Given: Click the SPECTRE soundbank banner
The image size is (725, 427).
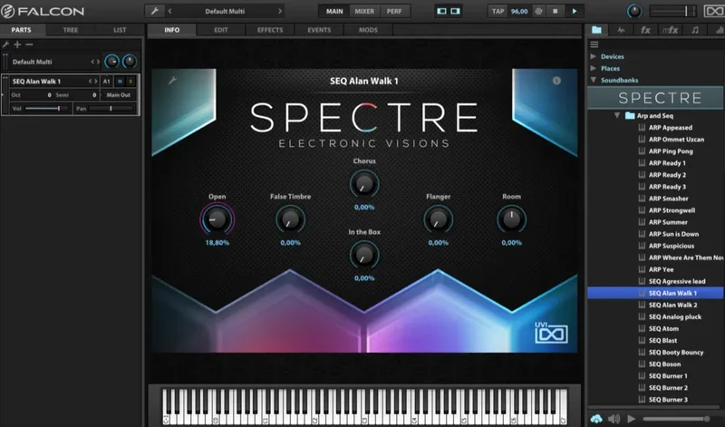Looking at the screenshot, I should pyautogui.click(x=655, y=98).
